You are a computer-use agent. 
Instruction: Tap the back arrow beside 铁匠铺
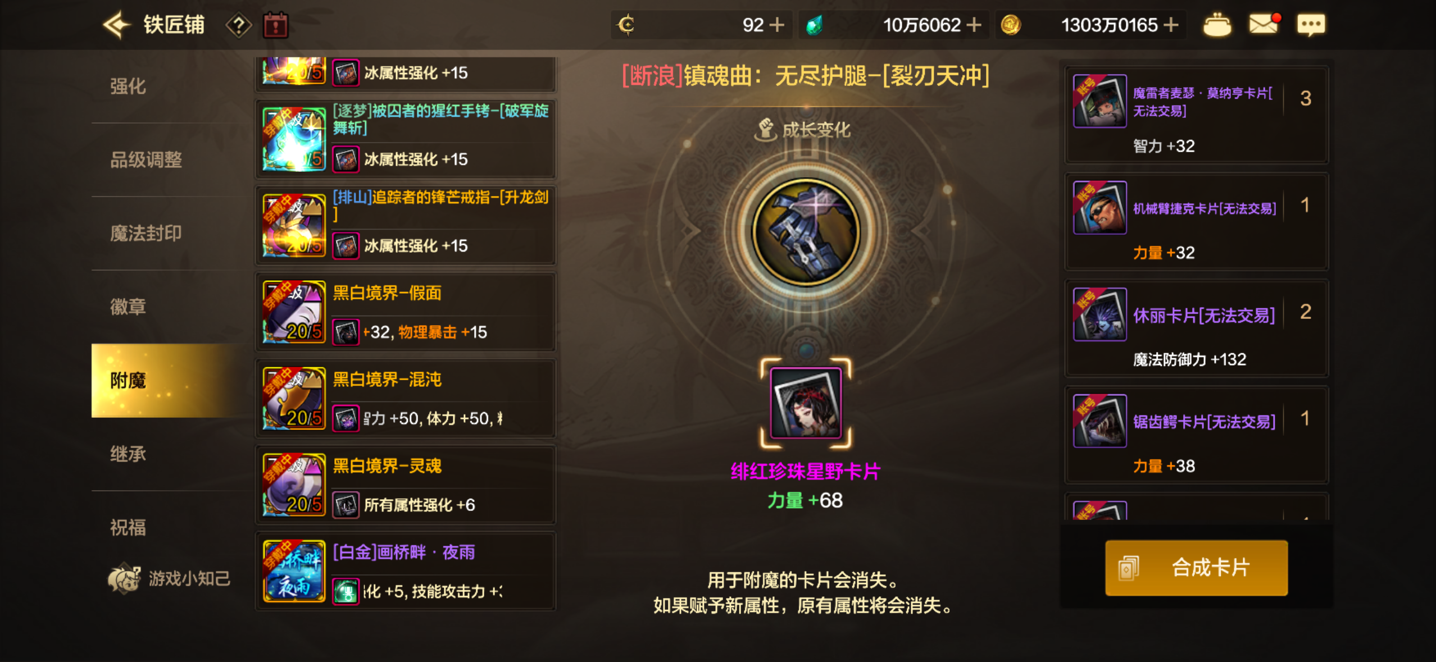pos(116,25)
